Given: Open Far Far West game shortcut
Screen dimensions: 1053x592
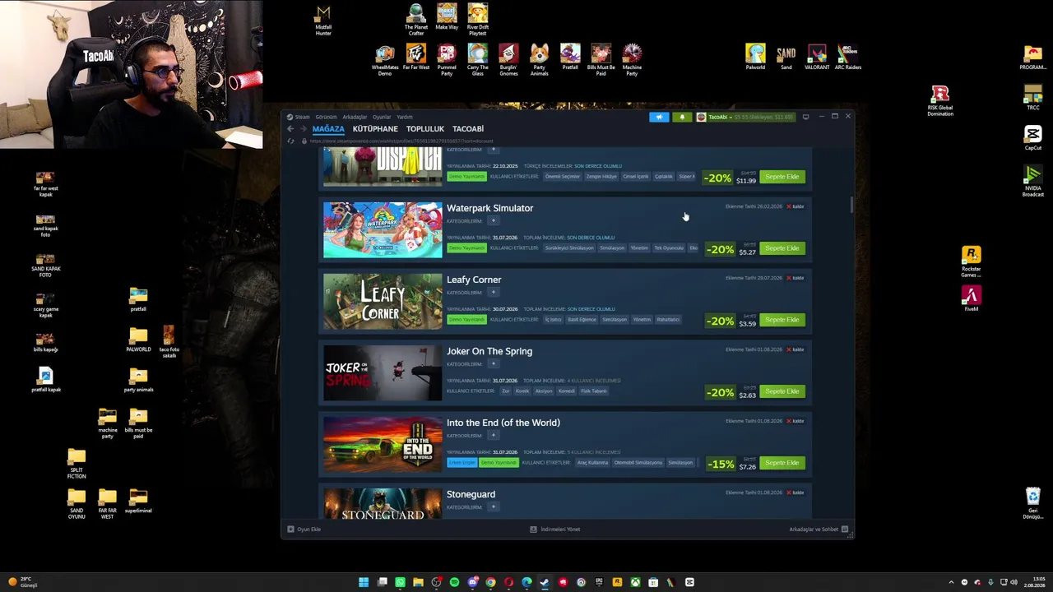Looking at the screenshot, I should pyautogui.click(x=416, y=57).
